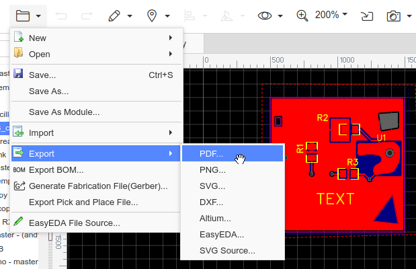Click the New submenu arrow
This screenshot has width=416, height=269.
pos(171,38)
